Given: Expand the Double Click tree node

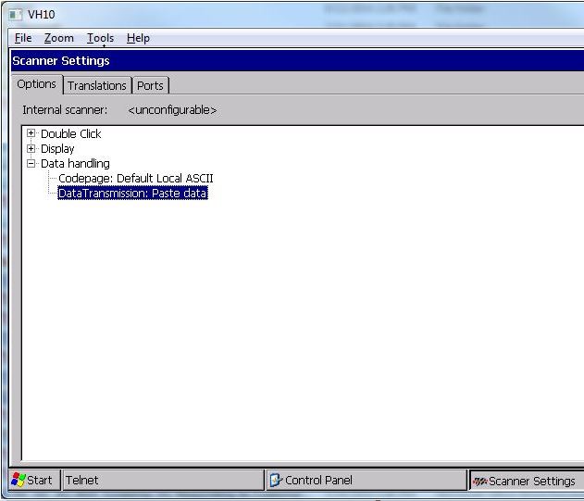Looking at the screenshot, I should [31, 133].
